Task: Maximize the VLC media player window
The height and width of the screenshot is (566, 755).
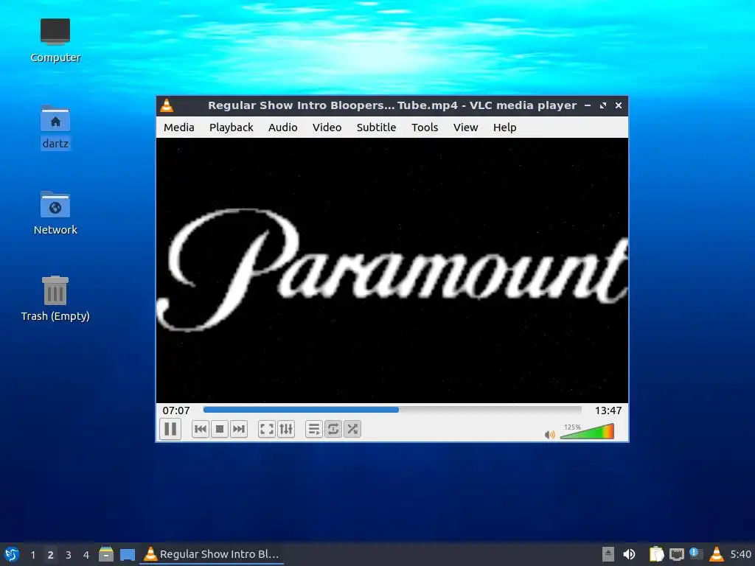Action: click(603, 105)
